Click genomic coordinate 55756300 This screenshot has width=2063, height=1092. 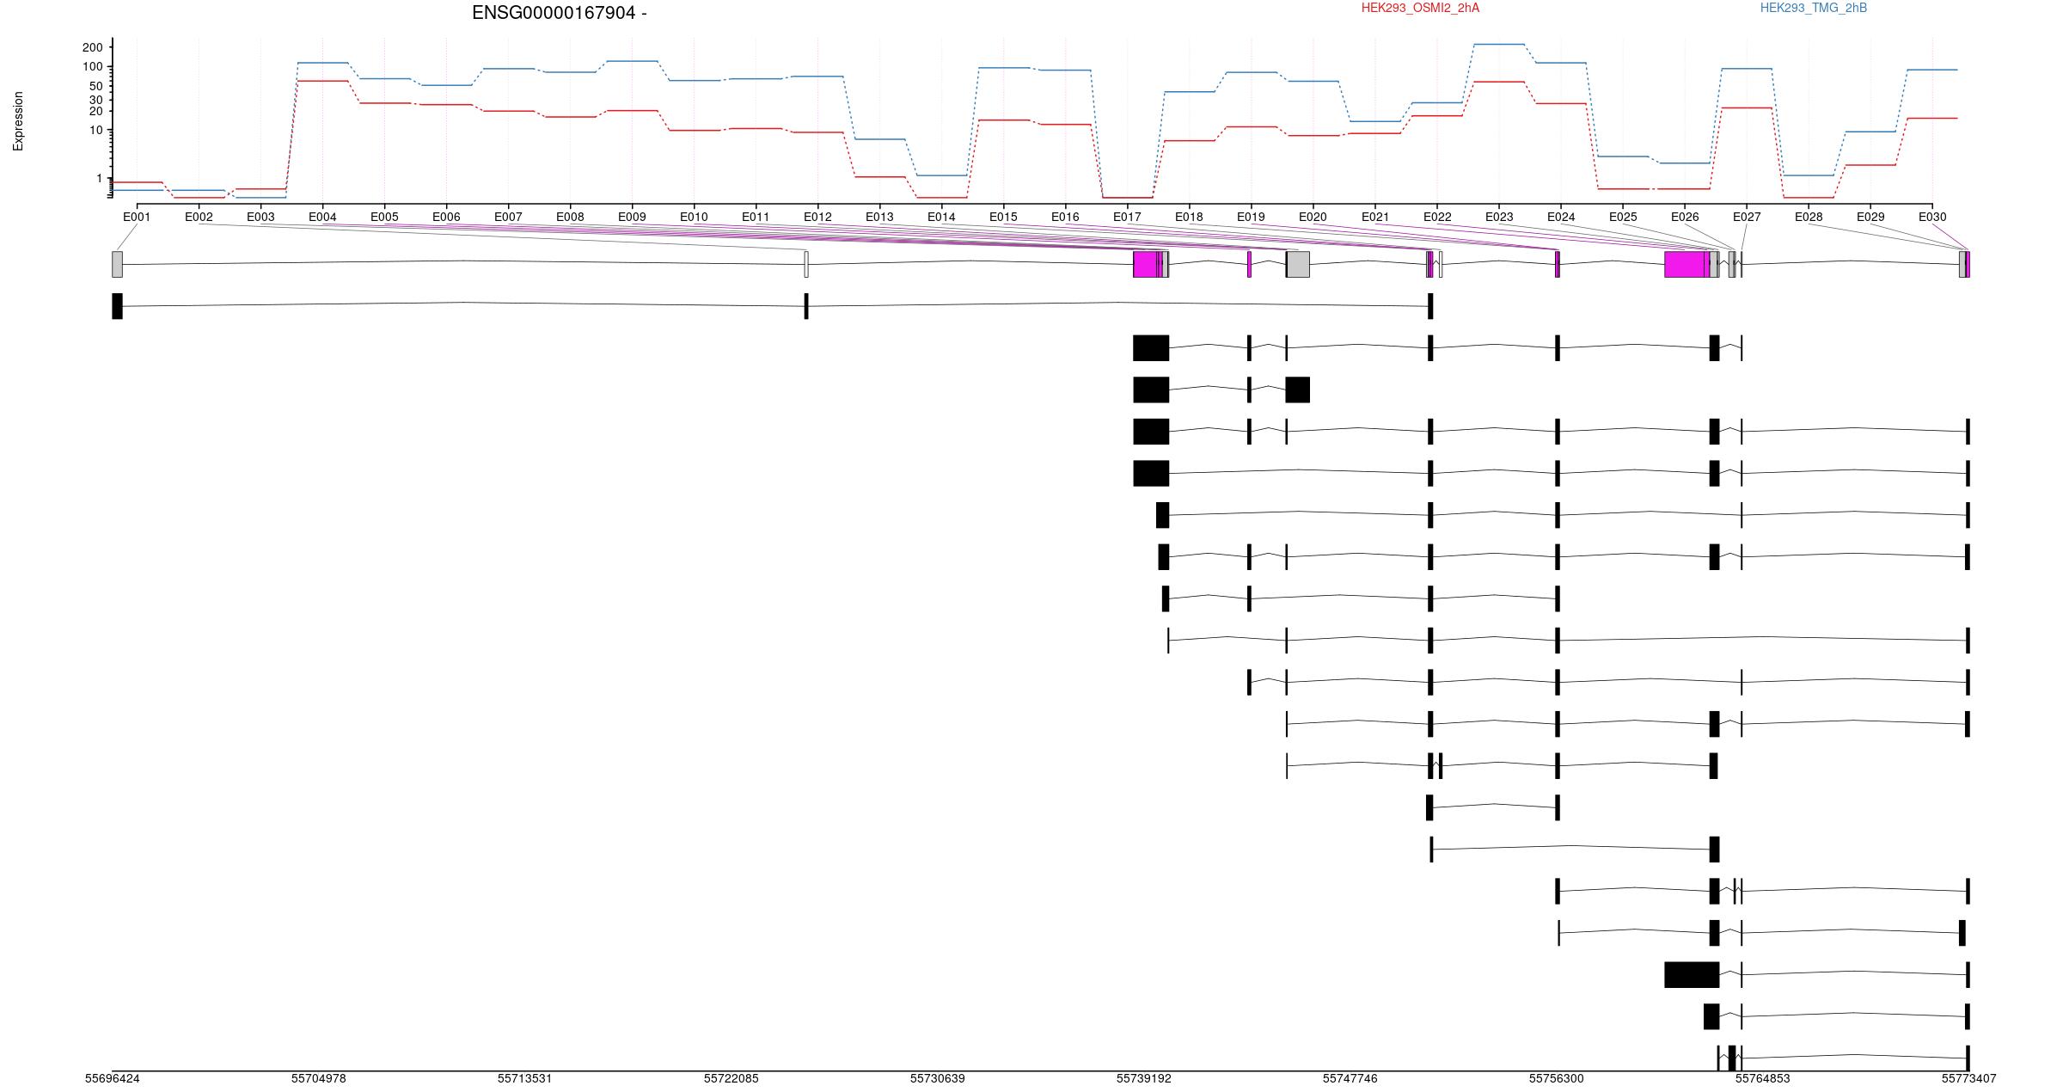1556,1078
